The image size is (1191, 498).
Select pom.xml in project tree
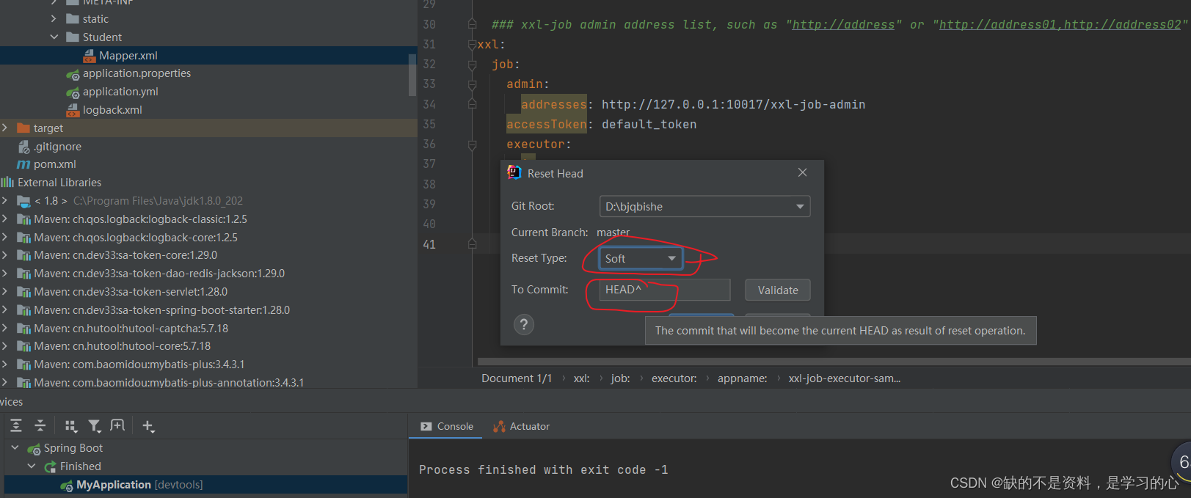[x=55, y=164]
